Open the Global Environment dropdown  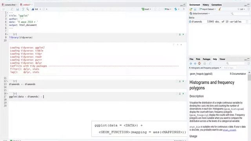pyautogui.click(x=200, y=14)
